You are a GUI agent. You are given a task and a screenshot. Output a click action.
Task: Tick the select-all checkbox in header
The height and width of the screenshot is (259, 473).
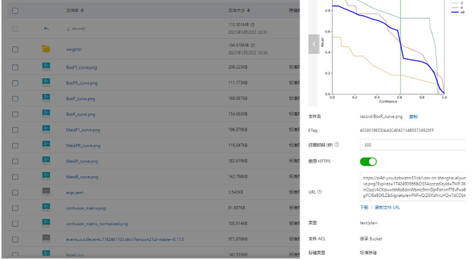15,11
